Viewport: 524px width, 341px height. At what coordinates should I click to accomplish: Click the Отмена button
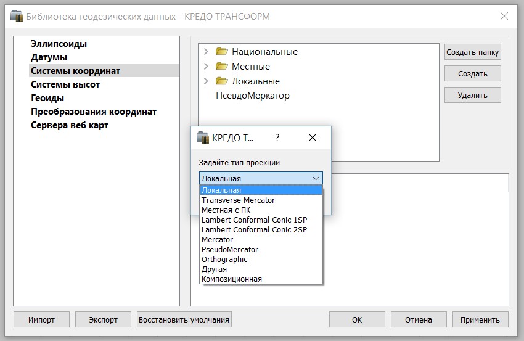[419, 319]
